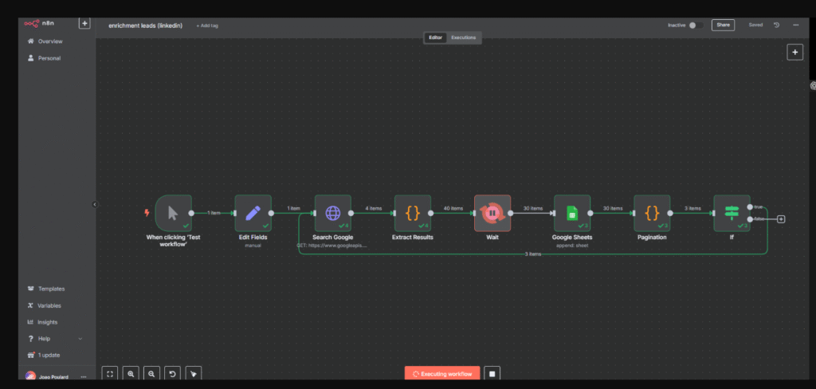Click the If node branching icon
The image size is (816, 389).
(x=732, y=213)
